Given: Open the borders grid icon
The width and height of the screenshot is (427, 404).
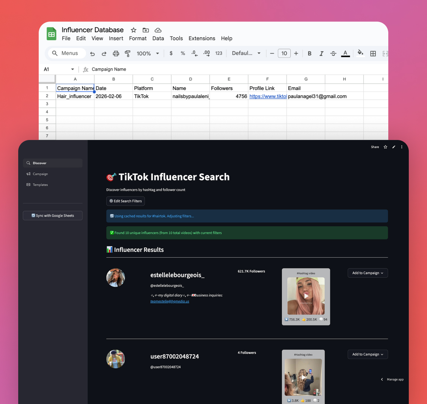Looking at the screenshot, I should [373, 54].
